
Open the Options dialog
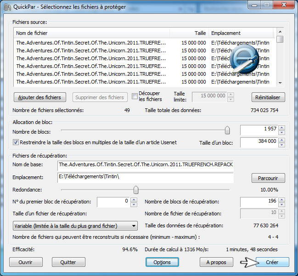tap(162, 262)
